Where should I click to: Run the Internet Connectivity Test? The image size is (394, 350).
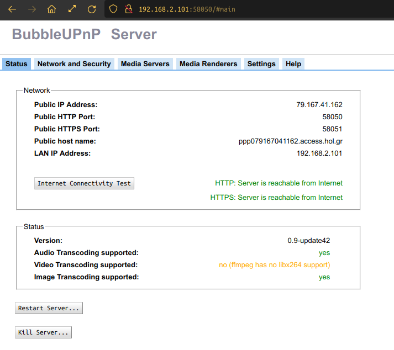click(x=84, y=183)
